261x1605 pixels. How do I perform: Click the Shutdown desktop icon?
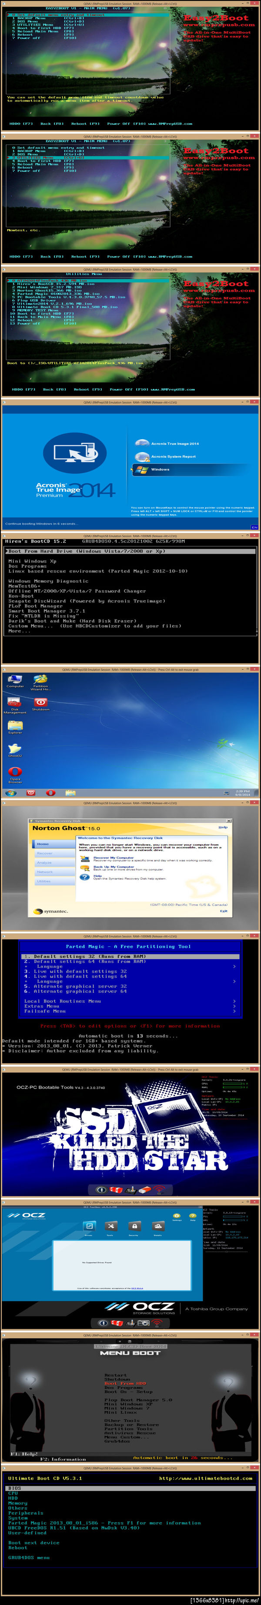pos(41,704)
